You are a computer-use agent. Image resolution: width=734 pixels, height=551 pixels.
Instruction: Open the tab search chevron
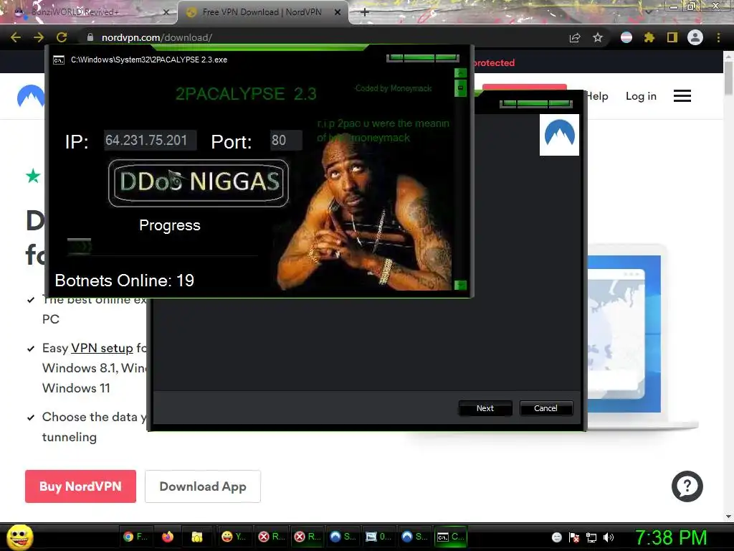[x=649, y=11]
